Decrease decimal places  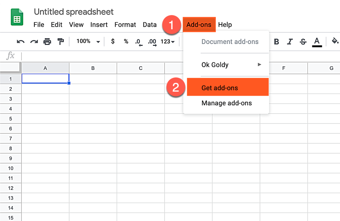[x=139, y=42]
